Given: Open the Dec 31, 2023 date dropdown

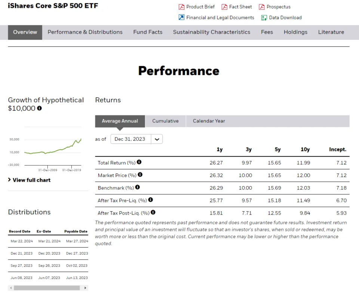Looking at the screenshot, I should [x=131, y=139].
